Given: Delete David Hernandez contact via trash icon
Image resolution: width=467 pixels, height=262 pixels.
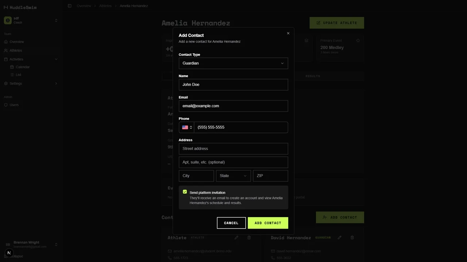Looking at the screenshot, I should pyautogui.click(x=352, y=238).
